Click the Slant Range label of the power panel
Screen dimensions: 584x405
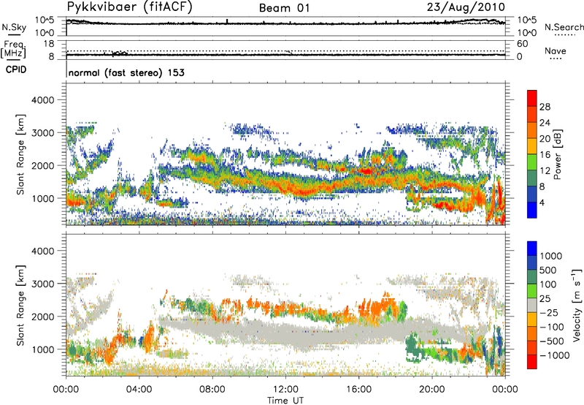20,155
